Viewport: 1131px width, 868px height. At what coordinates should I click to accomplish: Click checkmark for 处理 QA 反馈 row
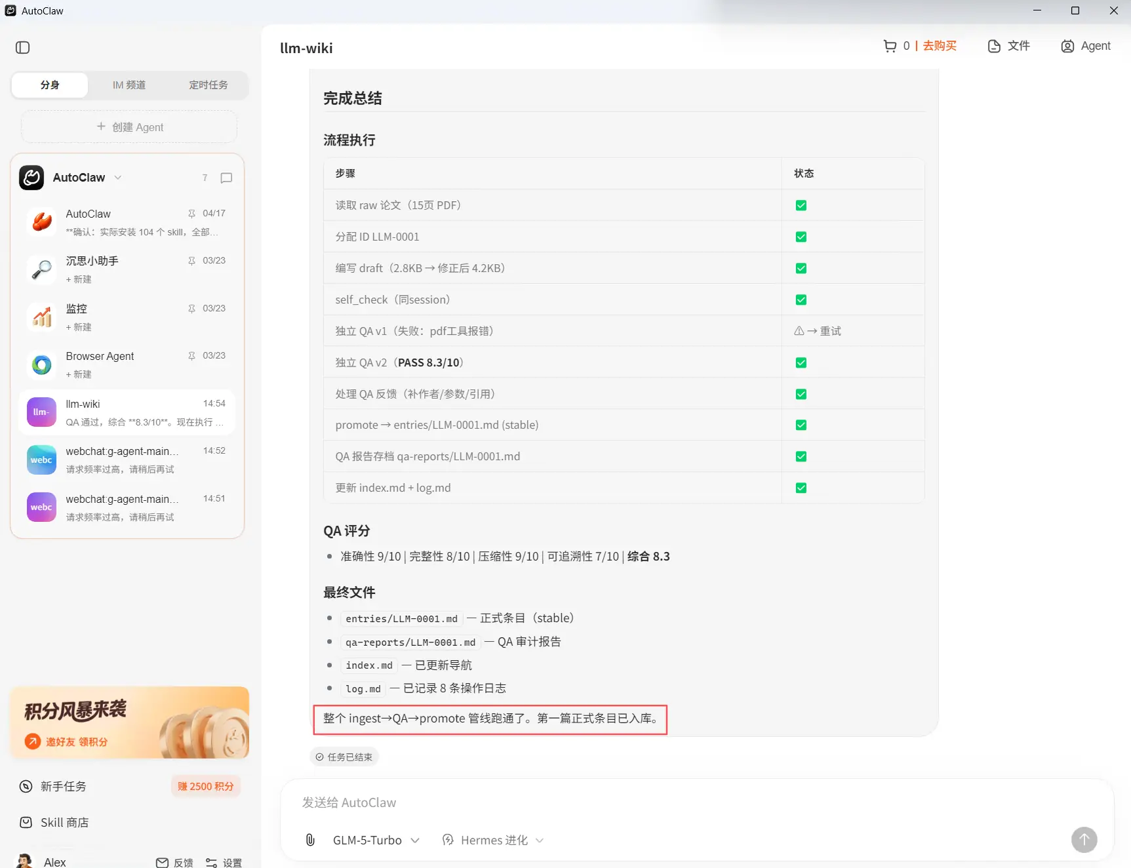tap(801, 394)
